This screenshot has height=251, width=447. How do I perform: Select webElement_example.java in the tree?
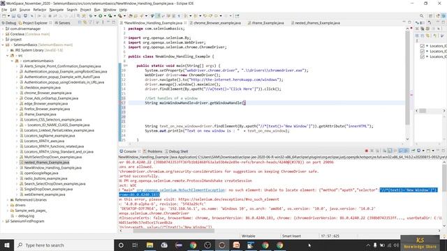click(x=45, y=195)
